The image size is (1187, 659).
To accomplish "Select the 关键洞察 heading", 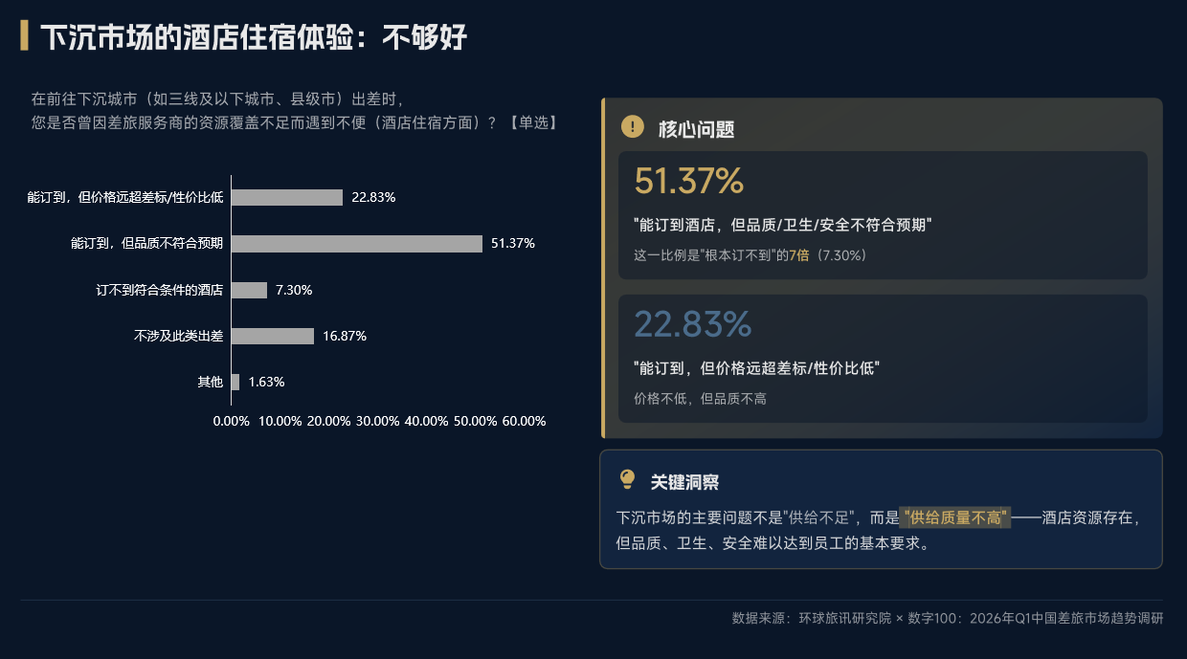I will [684, 482].
